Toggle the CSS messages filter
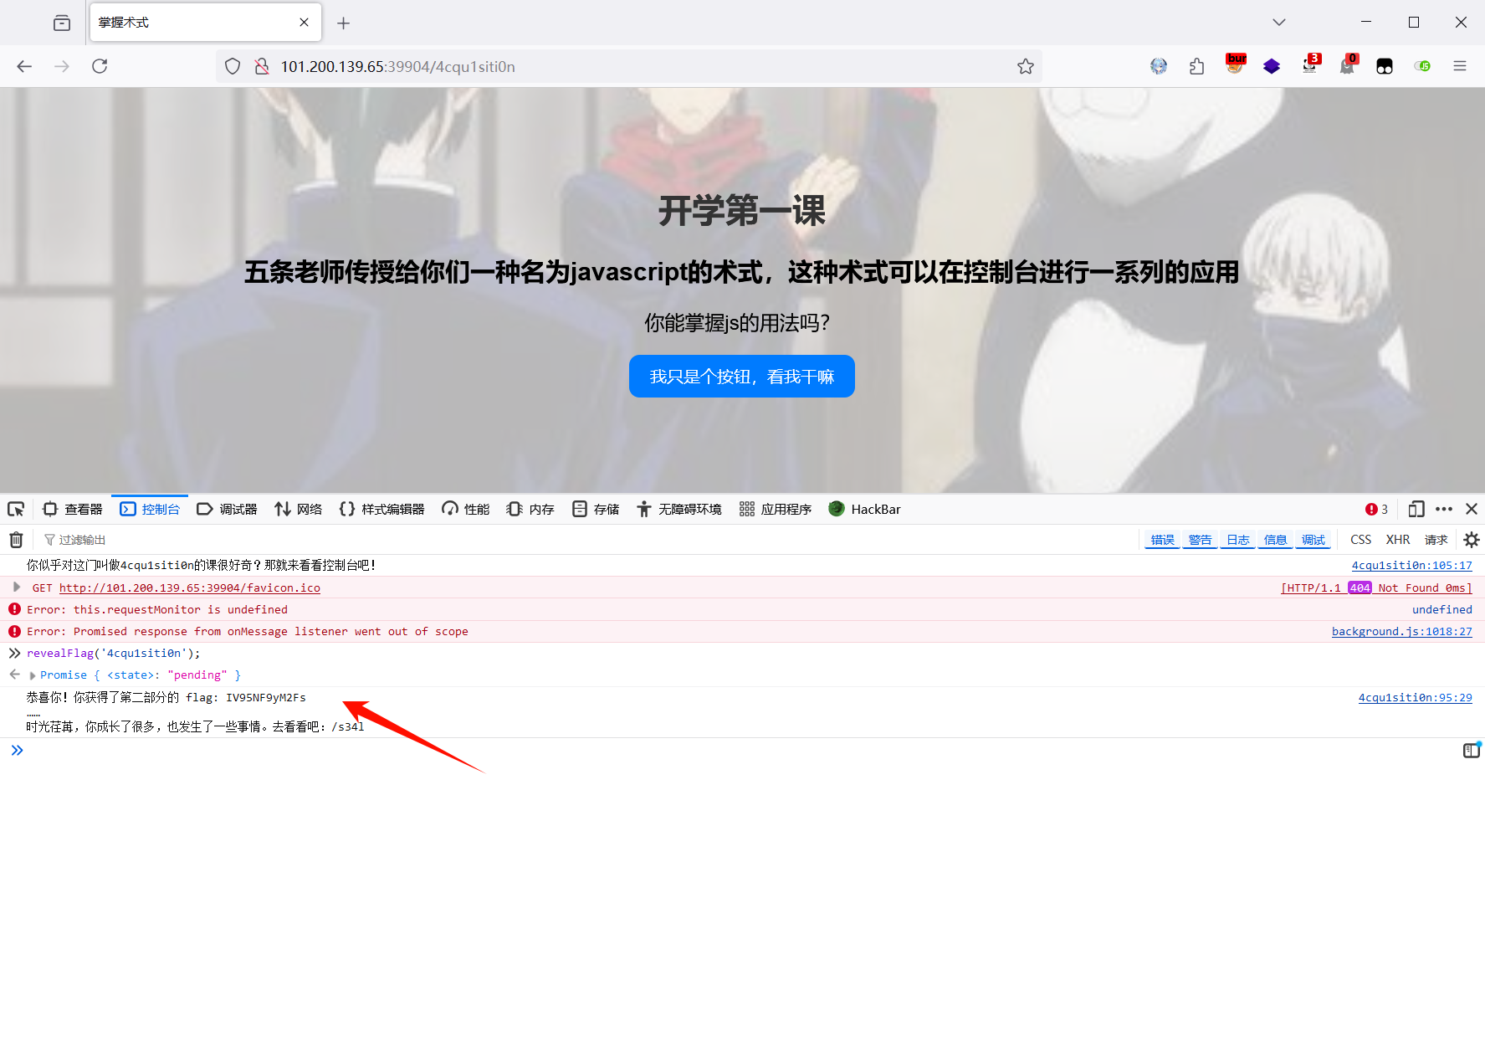This screenshot has height=1062, width=1485. (x=1361, y=540)
